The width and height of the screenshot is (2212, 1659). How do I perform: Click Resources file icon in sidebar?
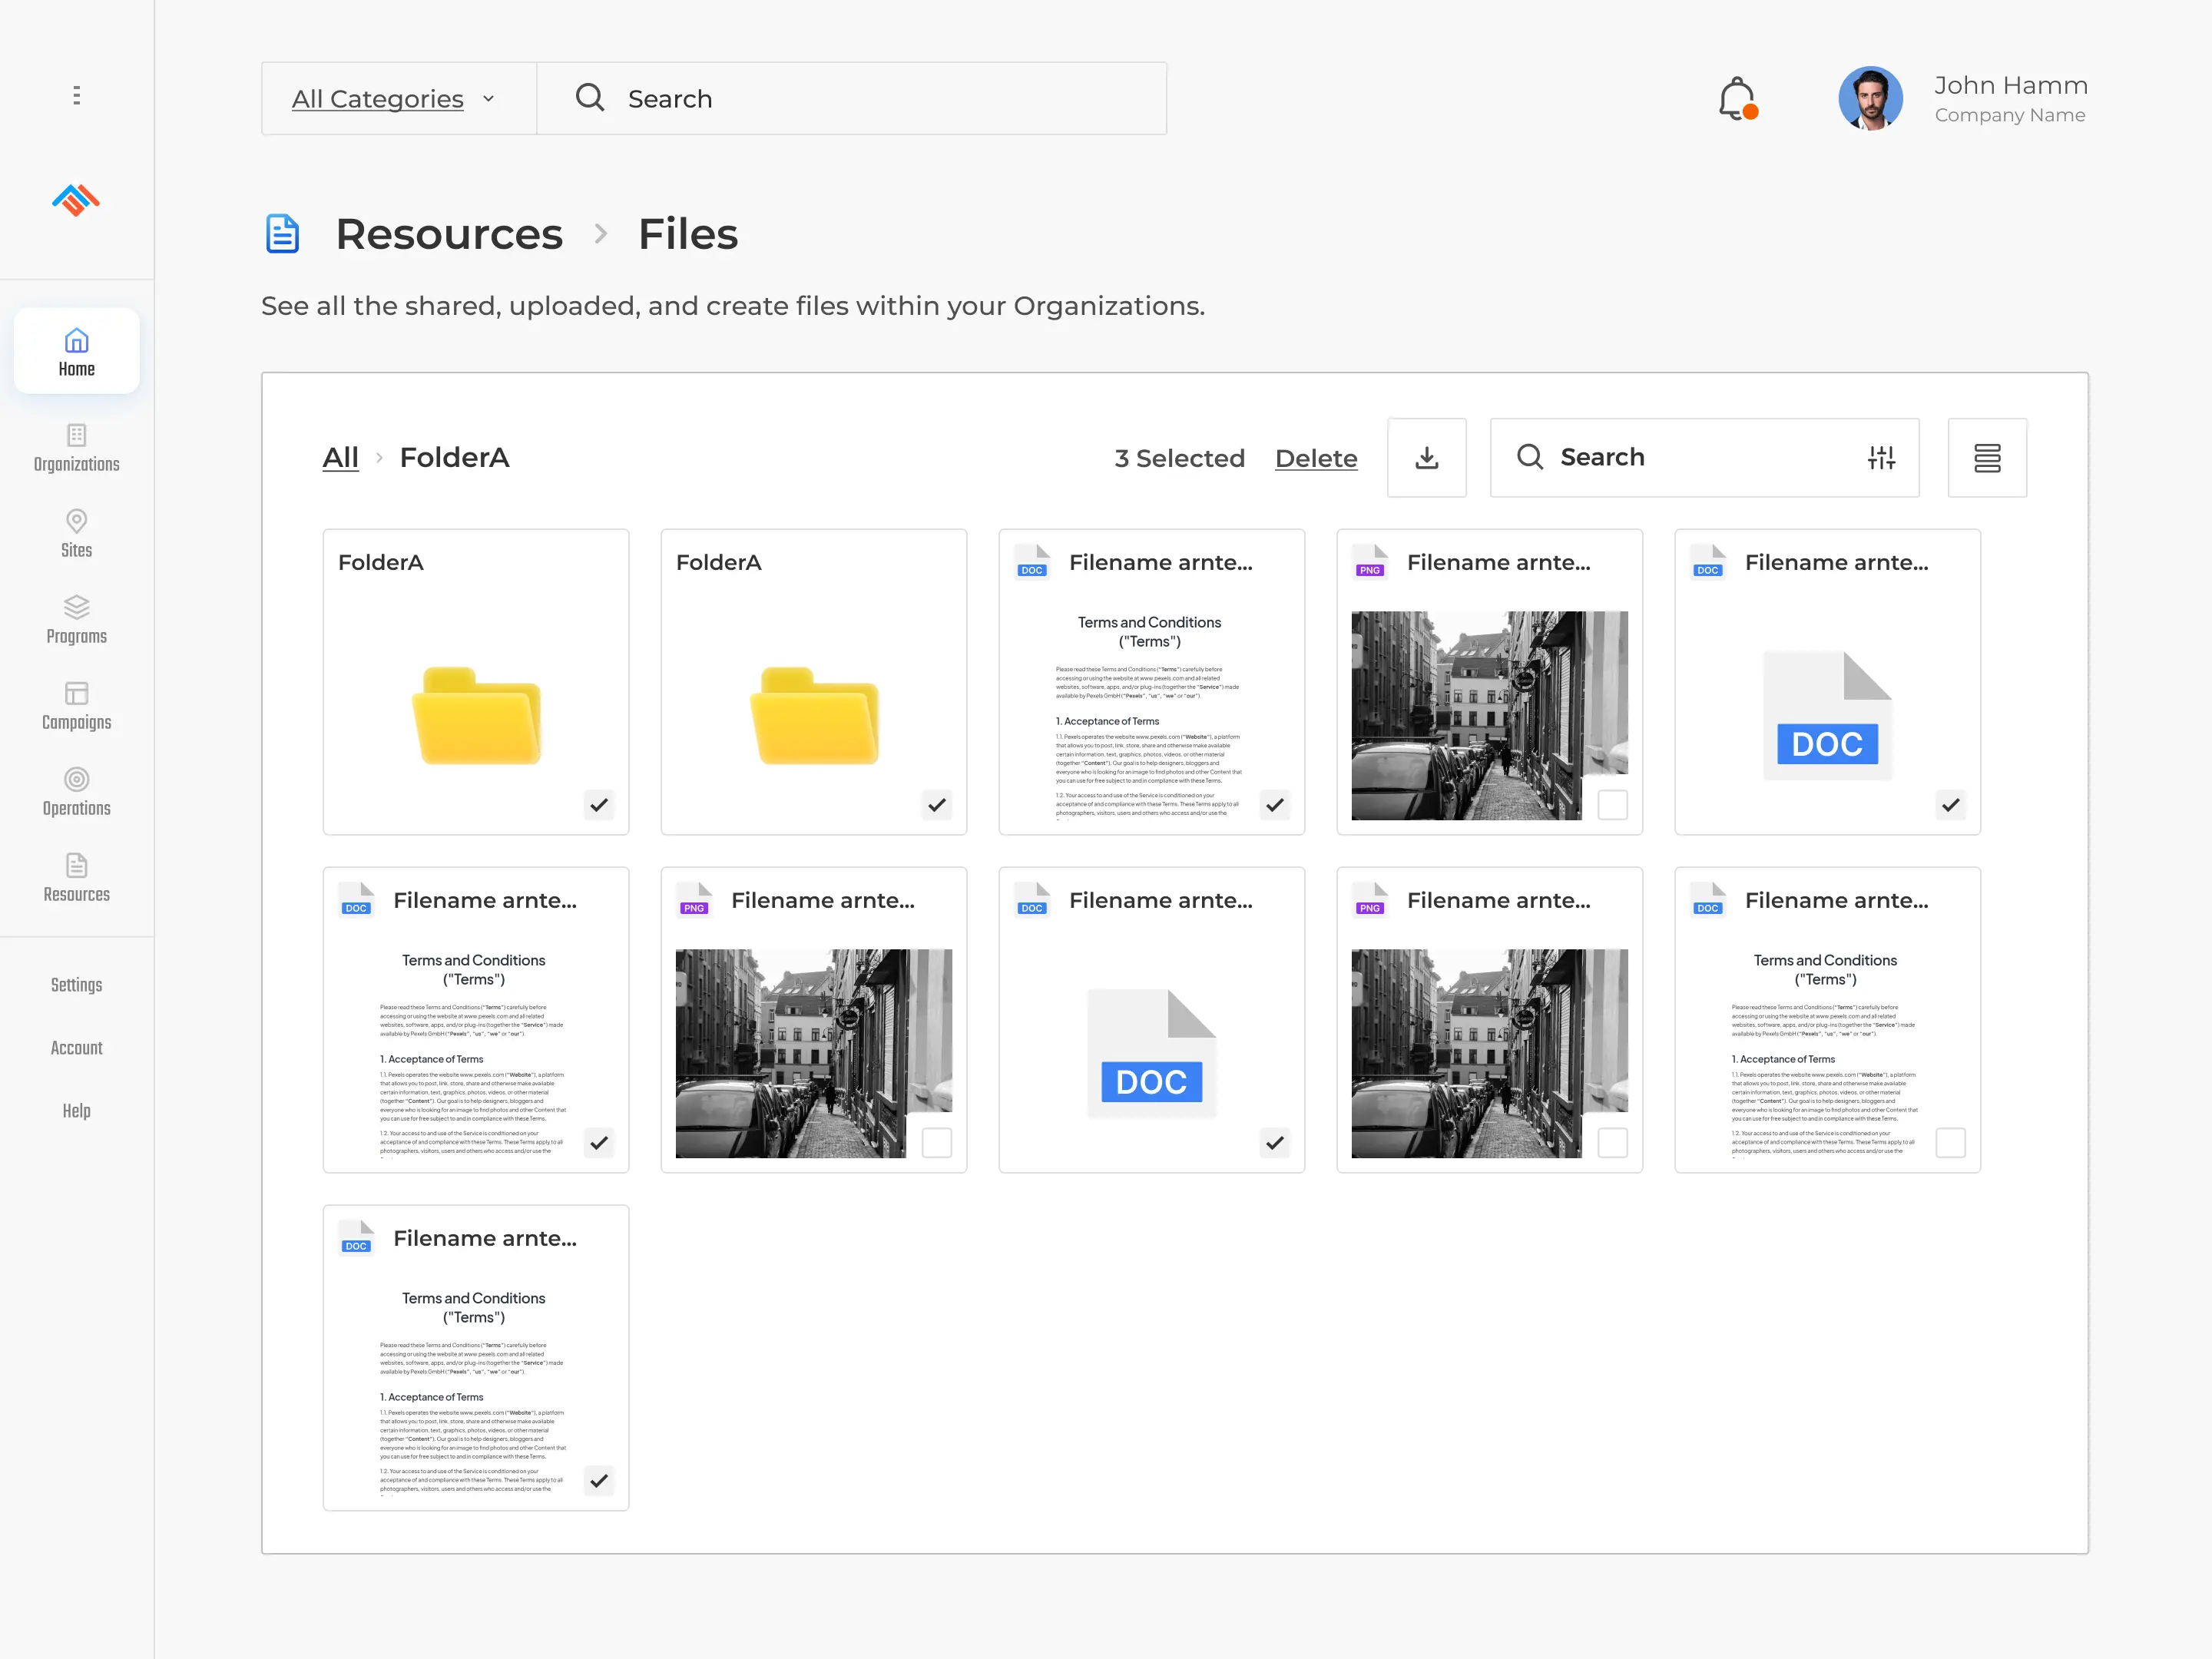77,865
